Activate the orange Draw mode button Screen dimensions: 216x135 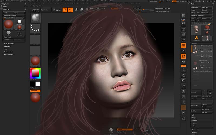coord(70,10)
